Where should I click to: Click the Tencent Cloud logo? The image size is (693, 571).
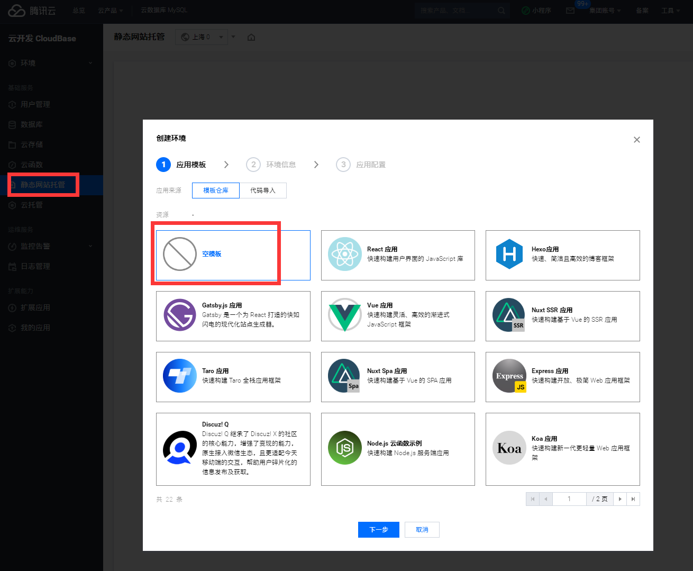coord(32,11)
